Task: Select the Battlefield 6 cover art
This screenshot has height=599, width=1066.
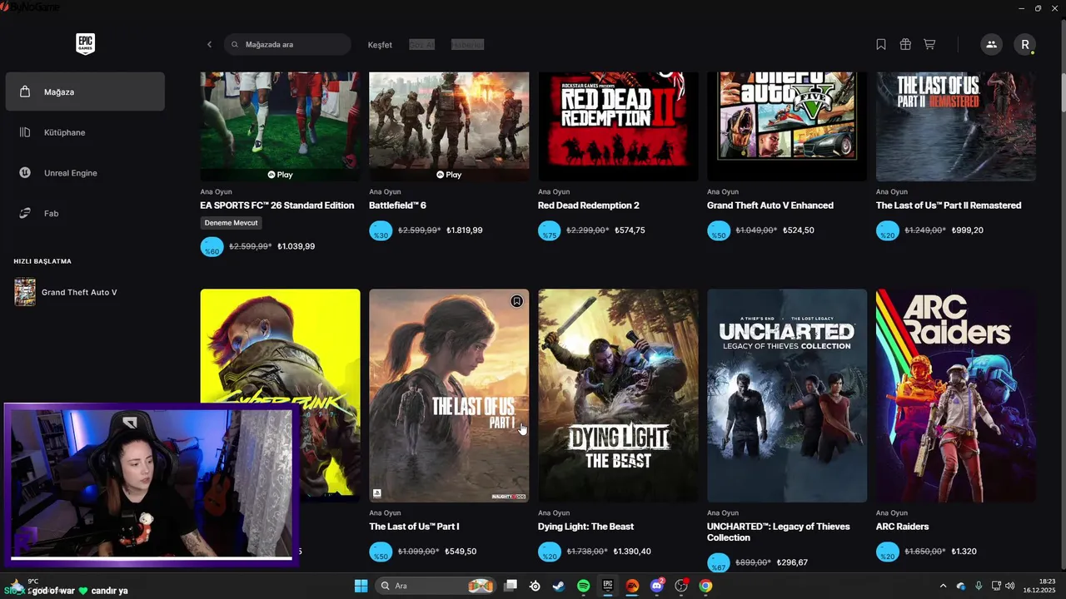Action: point(449,126)
